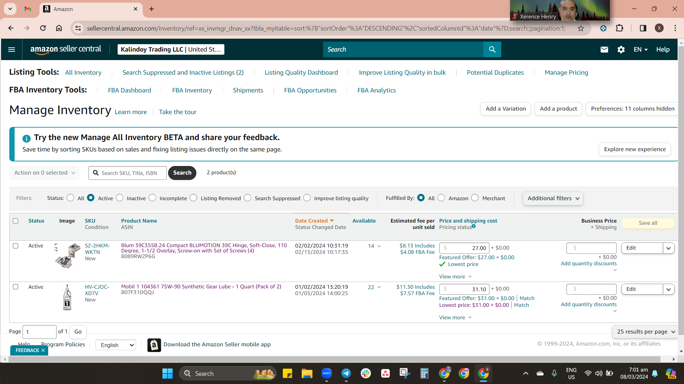Click the info icon beside Pricing status
Viewport: 684px width, 384px height.
(x=473, y=226)
